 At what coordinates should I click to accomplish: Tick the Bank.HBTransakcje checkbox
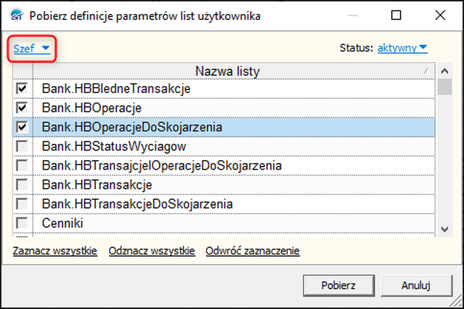(22, 184)
